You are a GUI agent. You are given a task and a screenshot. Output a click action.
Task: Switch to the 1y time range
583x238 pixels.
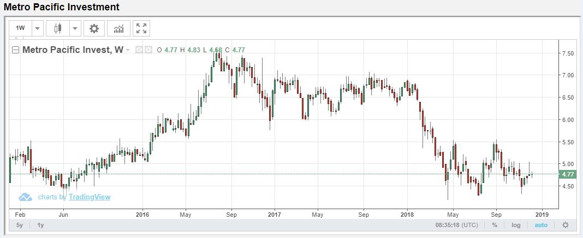click(40, 225)
